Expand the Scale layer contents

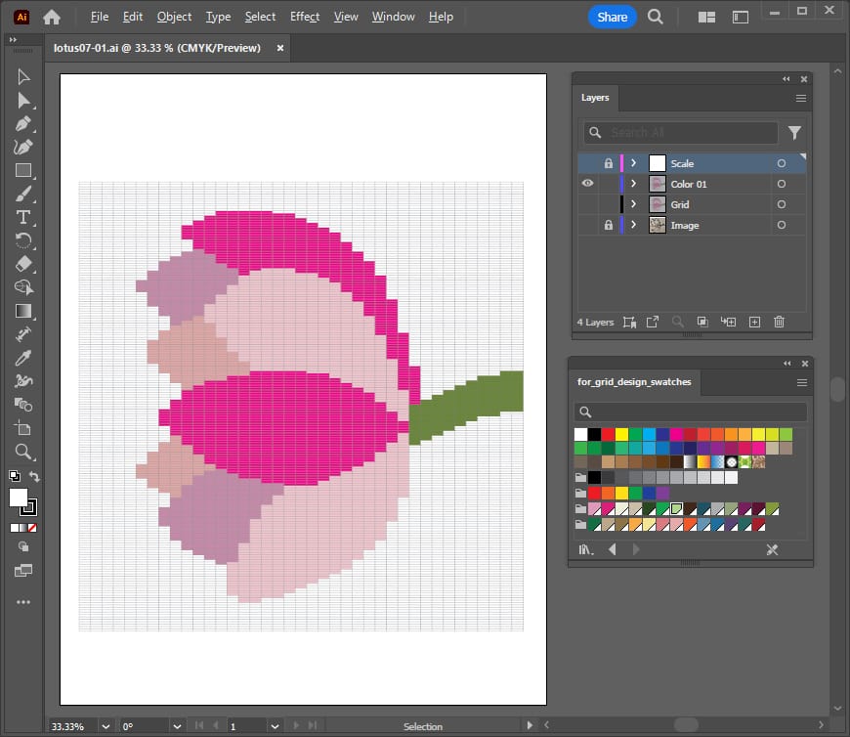tap(633, 163)
